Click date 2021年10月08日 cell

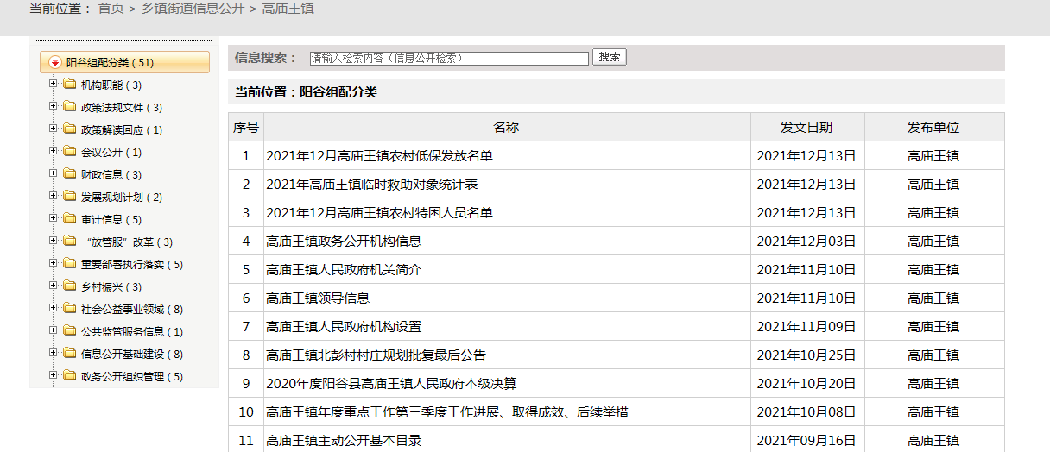(806, 412)
